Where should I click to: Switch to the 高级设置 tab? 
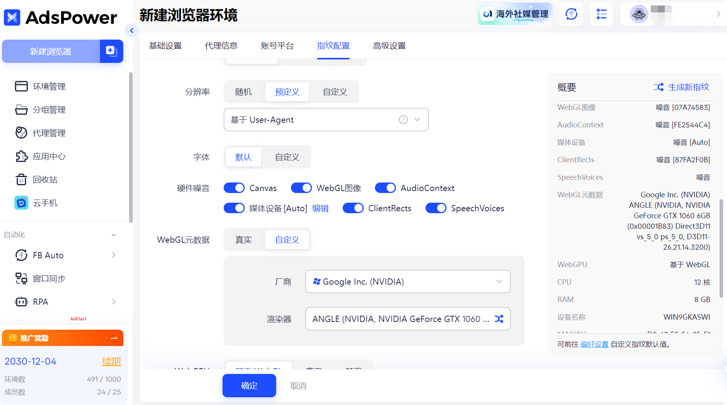point(389,45)
